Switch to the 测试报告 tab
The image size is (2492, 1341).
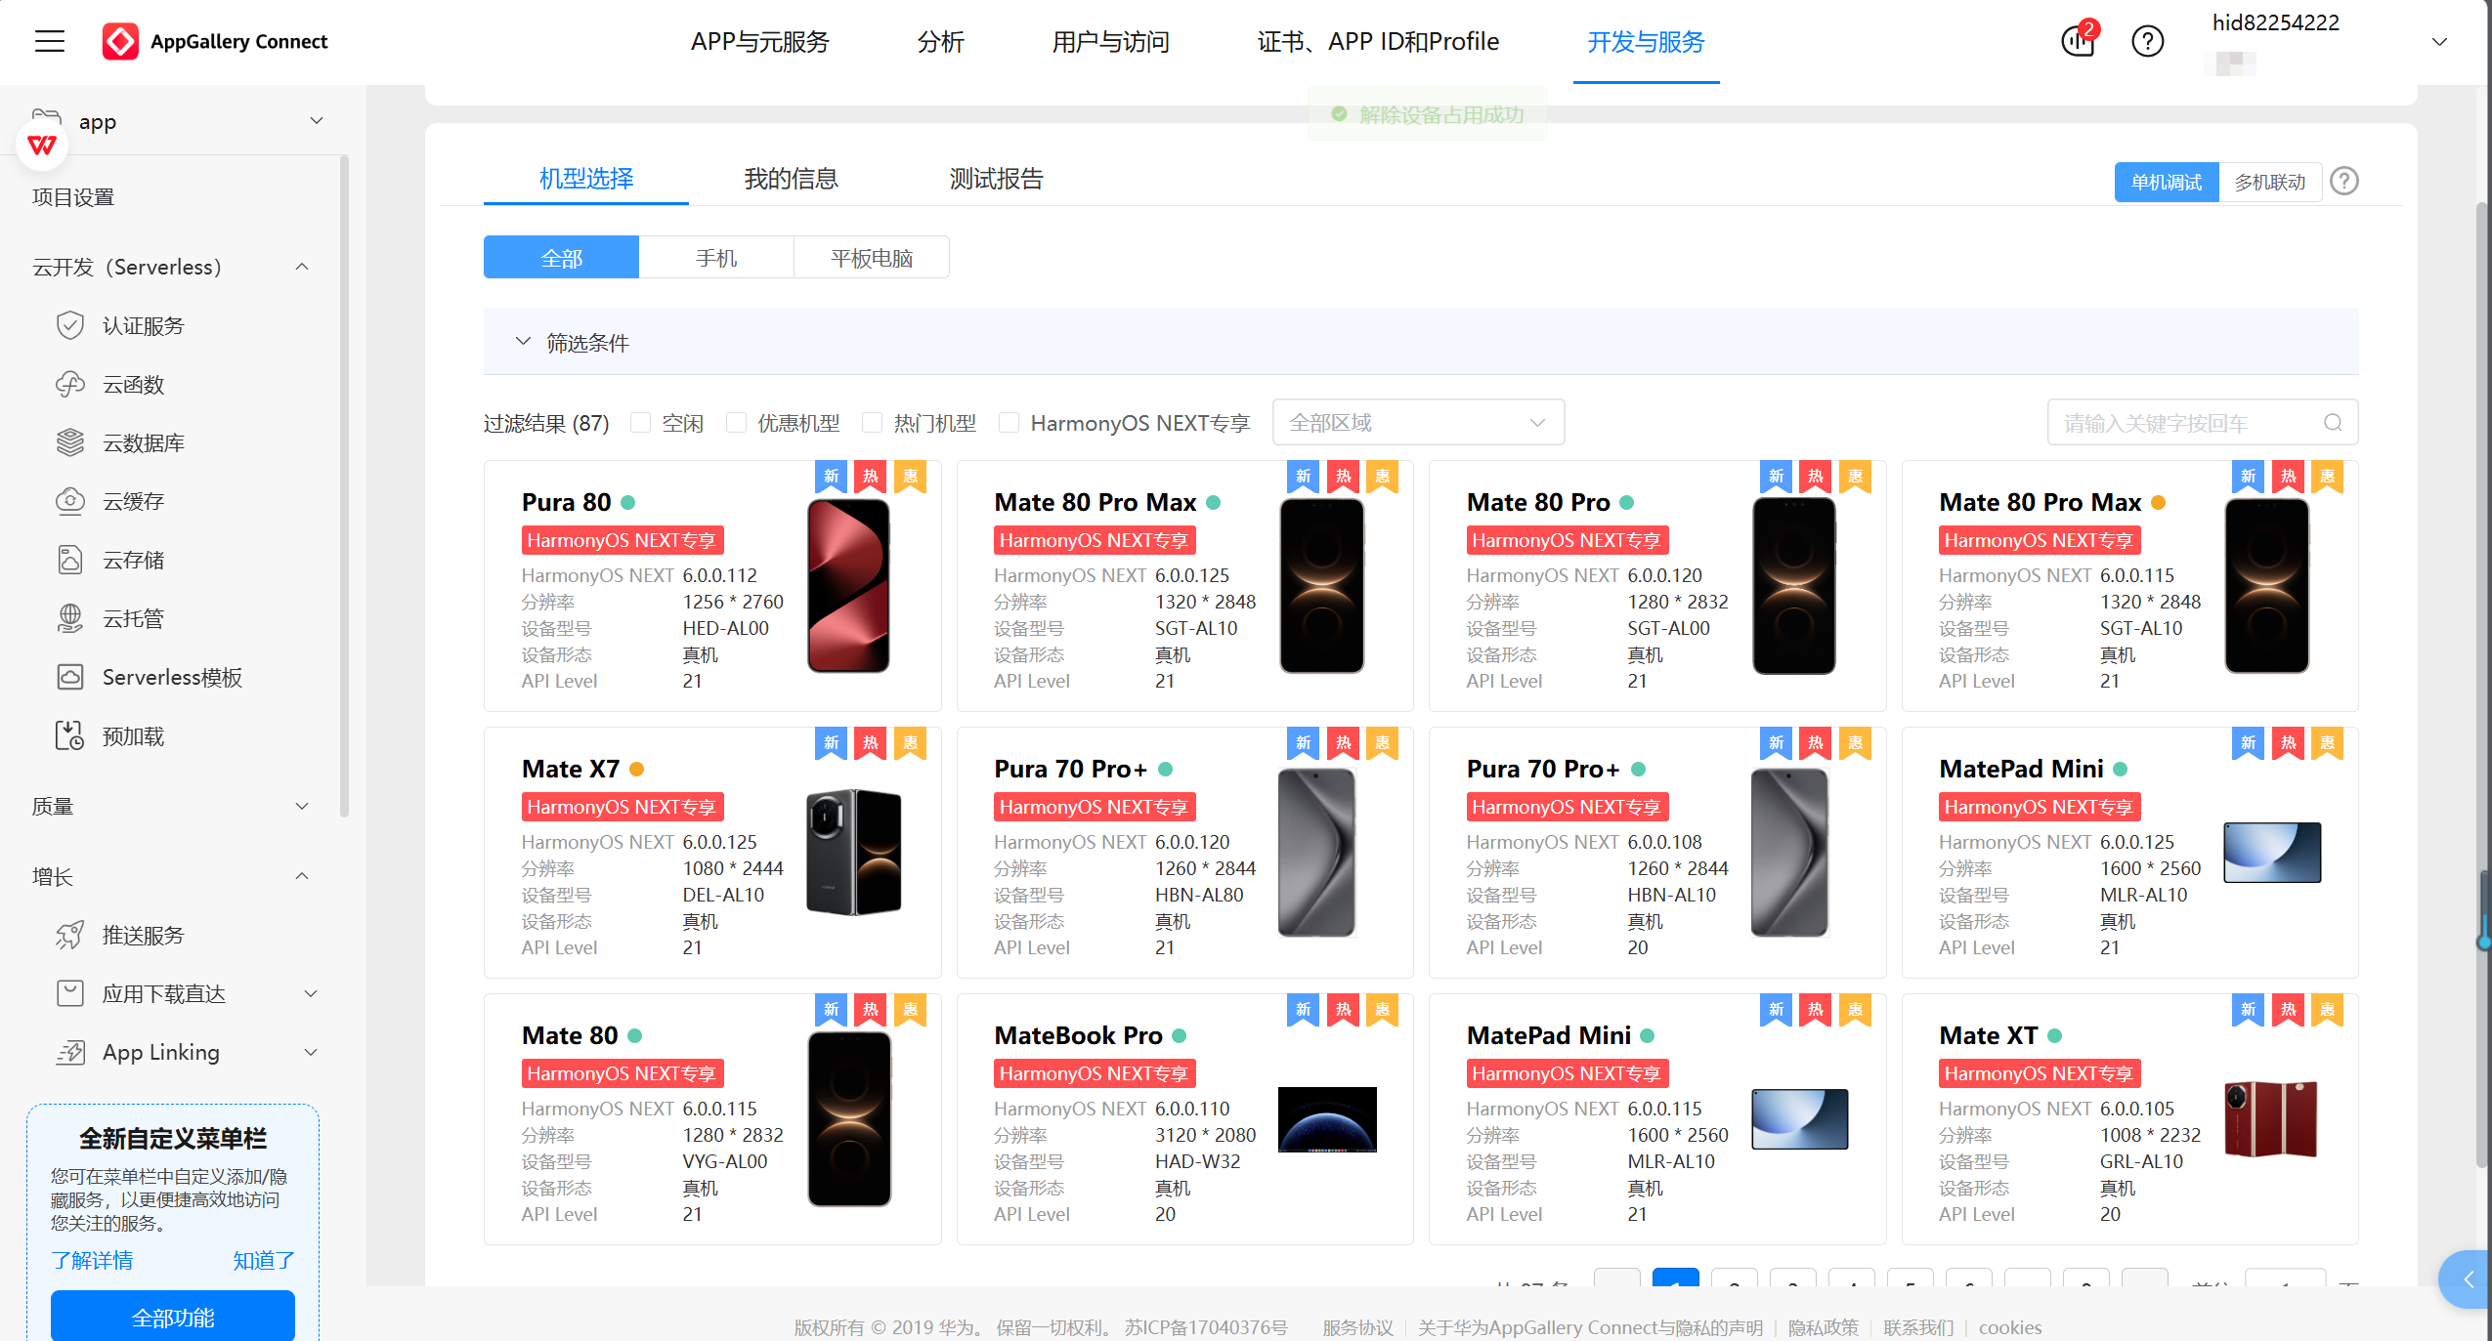pyautogui.click(x=996, y=179)
